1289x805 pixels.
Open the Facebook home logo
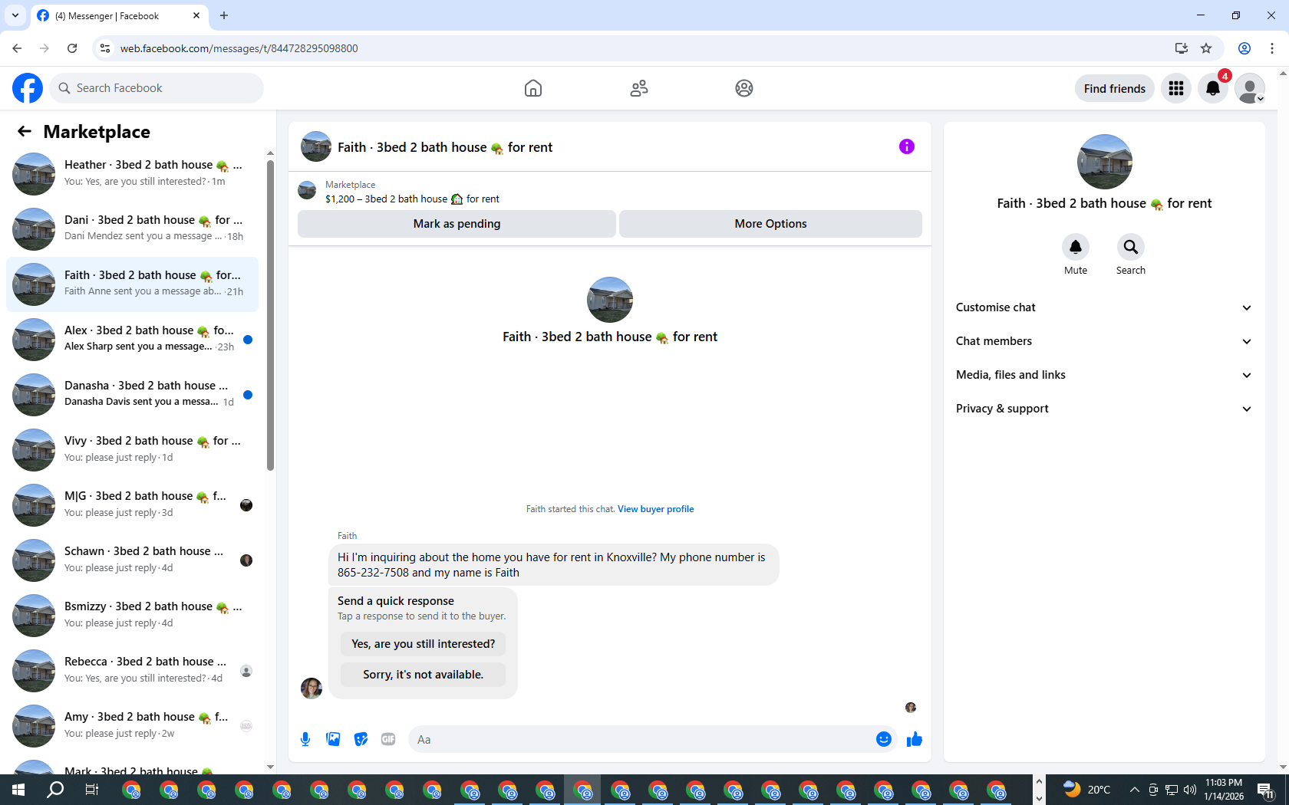28,88
